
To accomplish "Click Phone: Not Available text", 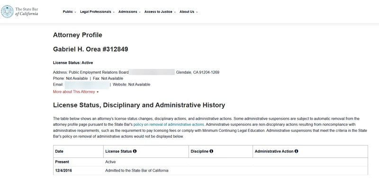I will click(x=70, y=78).
